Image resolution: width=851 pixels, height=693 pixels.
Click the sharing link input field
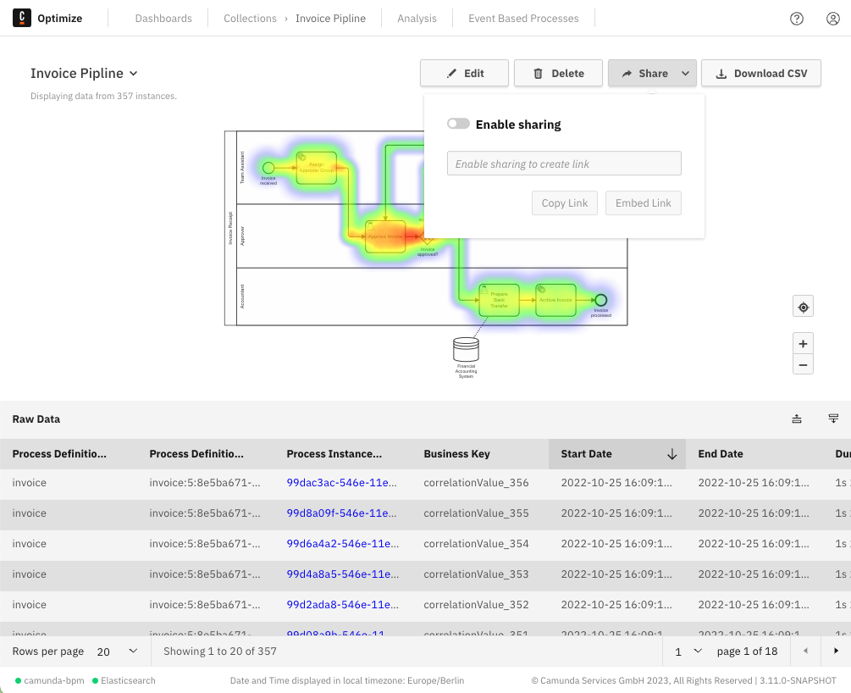(564, 164)
